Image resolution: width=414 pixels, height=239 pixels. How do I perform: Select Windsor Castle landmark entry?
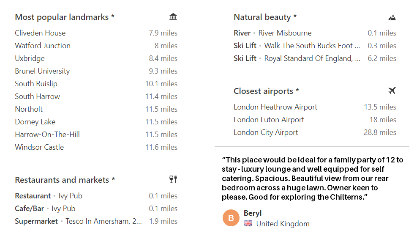click(39, 147)
